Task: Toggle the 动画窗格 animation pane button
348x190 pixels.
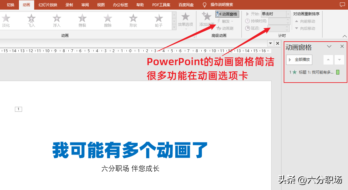Action: [x=227, y=14]
